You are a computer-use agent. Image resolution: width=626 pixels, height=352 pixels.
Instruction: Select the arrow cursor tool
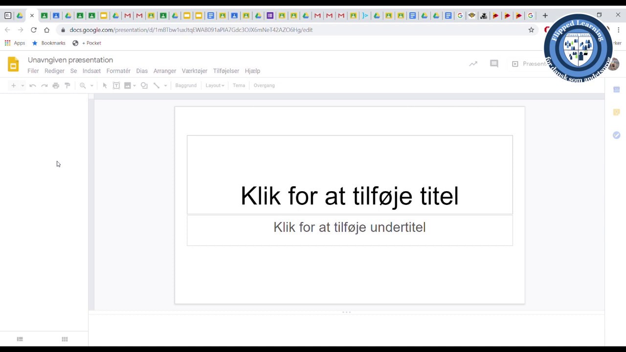[x=105, y=86]
